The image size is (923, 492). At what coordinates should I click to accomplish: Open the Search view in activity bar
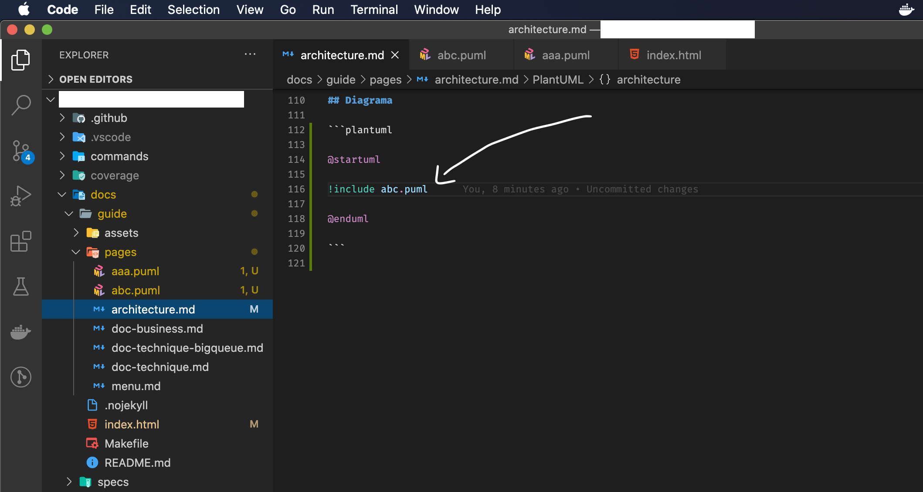(20, 105)
